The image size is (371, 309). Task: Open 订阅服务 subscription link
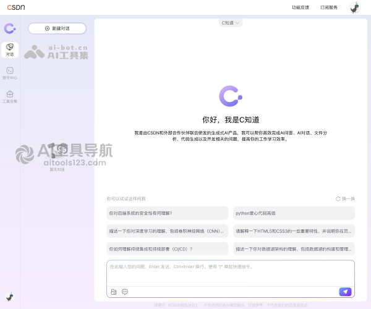(x=329, y=7)
